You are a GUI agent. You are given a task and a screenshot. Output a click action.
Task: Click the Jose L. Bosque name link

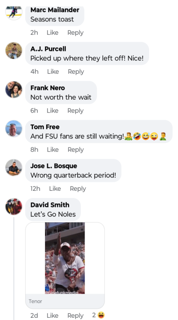click(x=54, y=166)
